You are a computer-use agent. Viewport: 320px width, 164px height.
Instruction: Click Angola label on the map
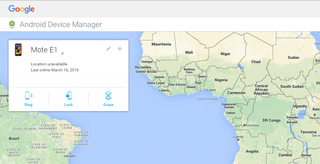(252, 151)
